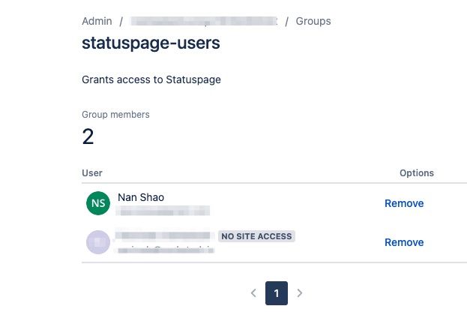This screenshot has width=467, height=321.
Task: Go to previous page with left chevron
Action: pyautogui.click(x=253, y=293)
